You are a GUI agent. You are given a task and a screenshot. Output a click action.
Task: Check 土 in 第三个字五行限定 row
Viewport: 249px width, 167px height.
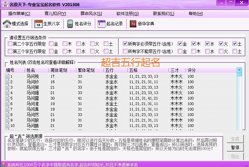pyautogui.click(x=106, y=51)
